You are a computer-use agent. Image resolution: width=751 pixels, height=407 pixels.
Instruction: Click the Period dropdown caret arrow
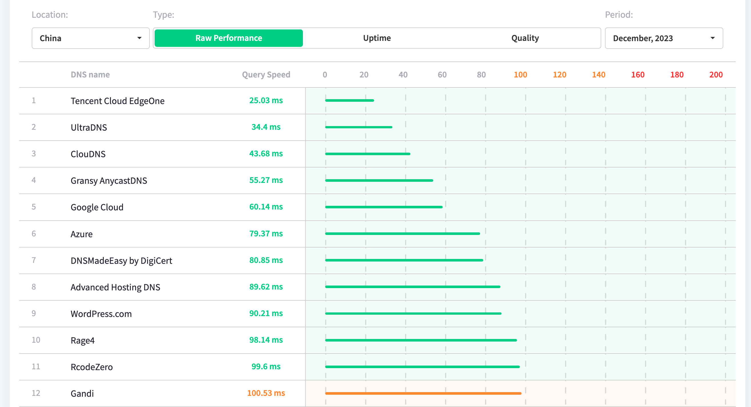click(x=712, y=38)
